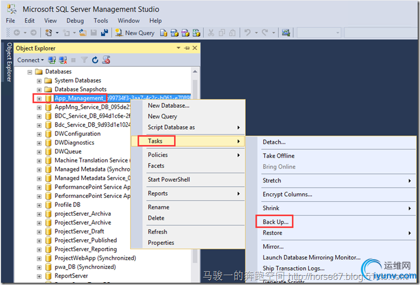This screenshot has width=420, height=285.
Task: Click the navigate Back toolbar icon
Action: coord(17,33)
